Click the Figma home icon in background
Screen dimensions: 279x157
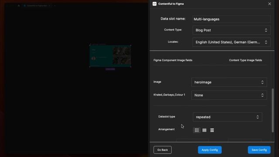(19, 6)
